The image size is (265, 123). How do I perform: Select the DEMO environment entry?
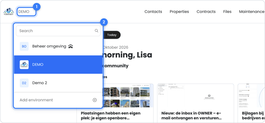coord(58,65)
